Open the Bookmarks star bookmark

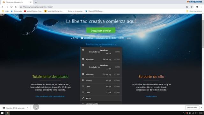click(16, 11)
